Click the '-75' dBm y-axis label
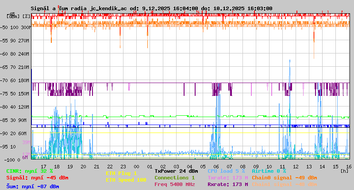 4,94
